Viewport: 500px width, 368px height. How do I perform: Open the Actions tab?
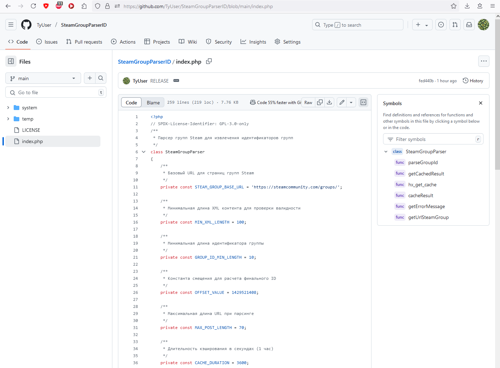tap(123, 42)
